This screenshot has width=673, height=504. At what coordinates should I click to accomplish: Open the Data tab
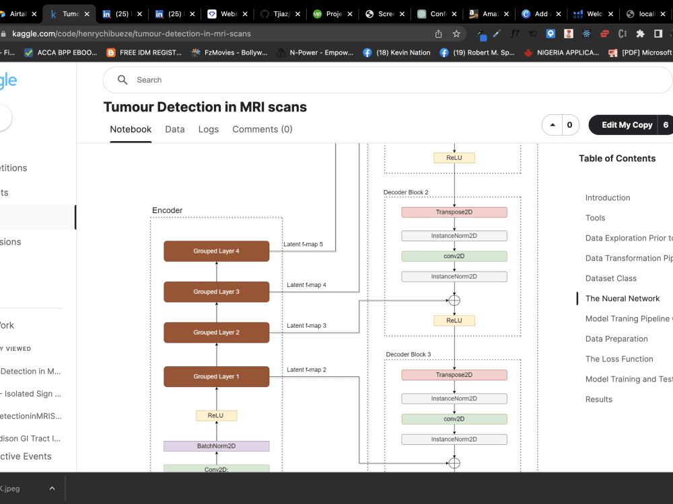175,130
